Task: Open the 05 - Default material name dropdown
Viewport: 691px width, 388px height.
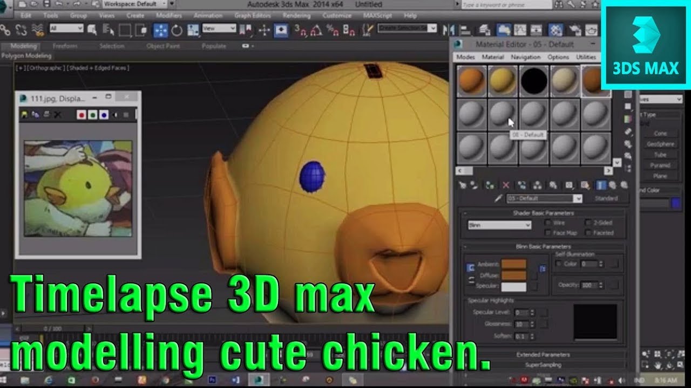Action: click(x=544, y=198)
